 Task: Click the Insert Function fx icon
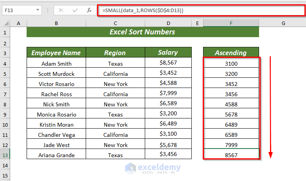point(89,10)
